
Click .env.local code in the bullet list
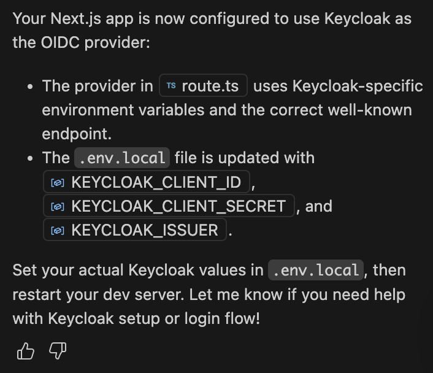coord(122,158)
